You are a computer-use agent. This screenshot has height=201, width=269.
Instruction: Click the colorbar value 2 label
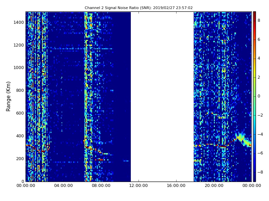point(259,77)
